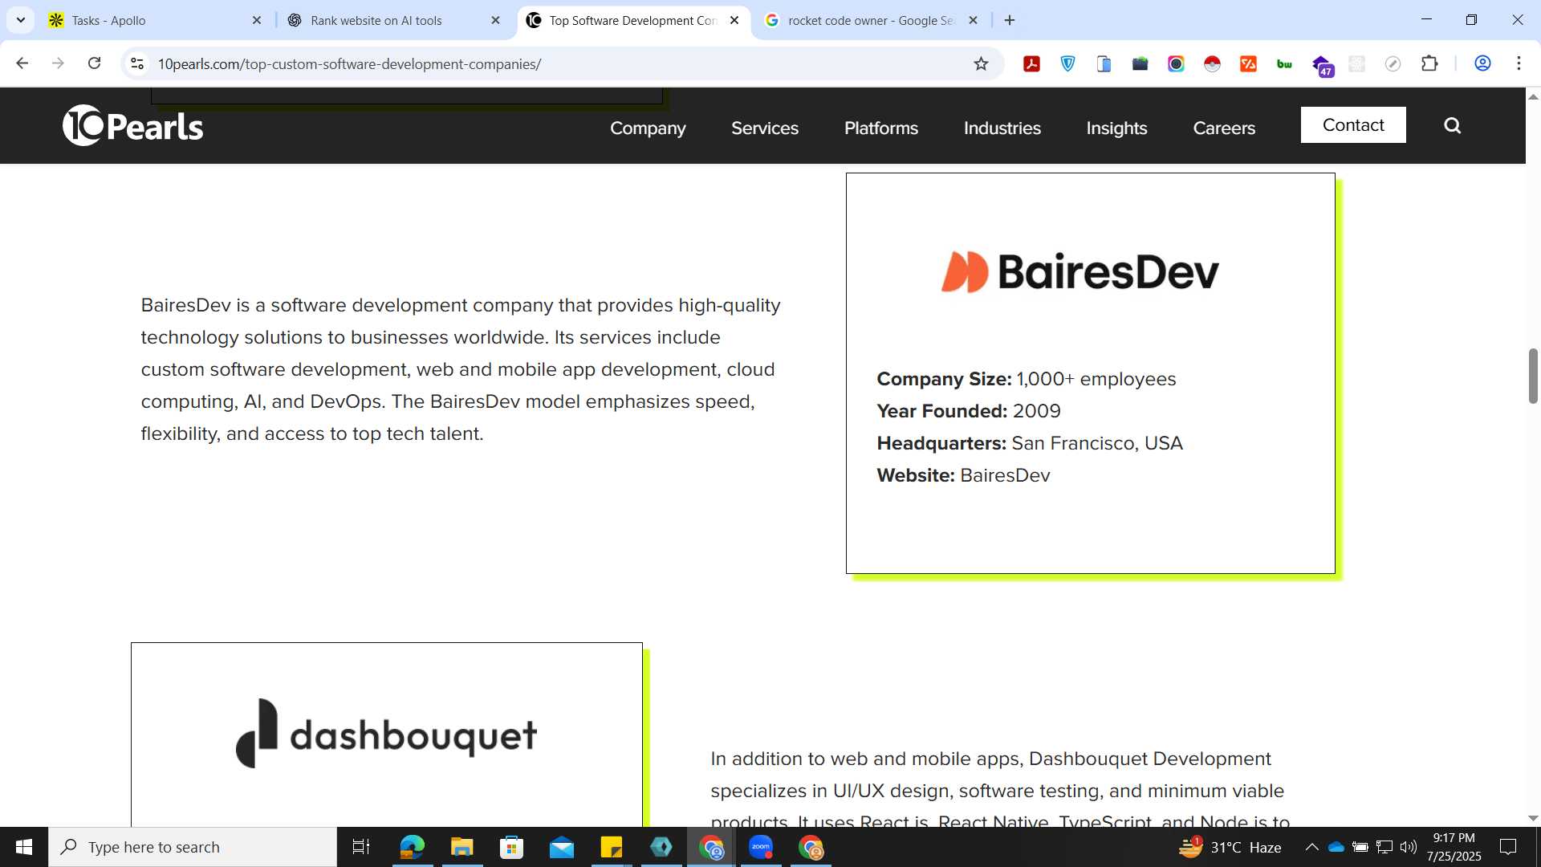The width and height of the screenshot is (1541, 867).
Task: Open the website search magnifier icon
Action: [x=1452, y=125]
